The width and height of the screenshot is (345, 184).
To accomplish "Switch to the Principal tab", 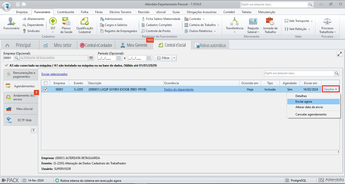I will click(x=20, y=45).
